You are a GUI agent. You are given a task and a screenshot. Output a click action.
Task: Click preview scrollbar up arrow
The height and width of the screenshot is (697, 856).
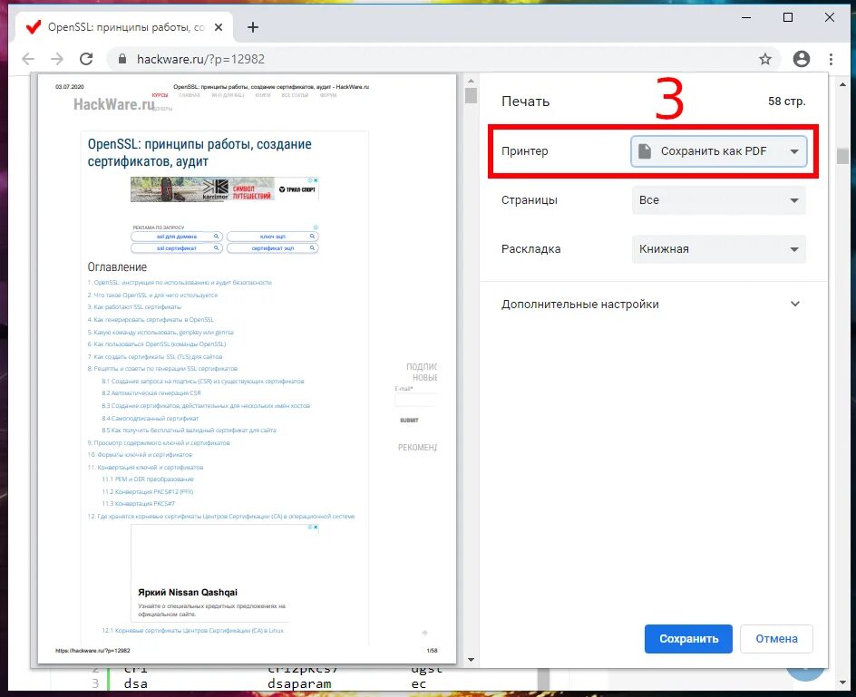click(471, 81)
